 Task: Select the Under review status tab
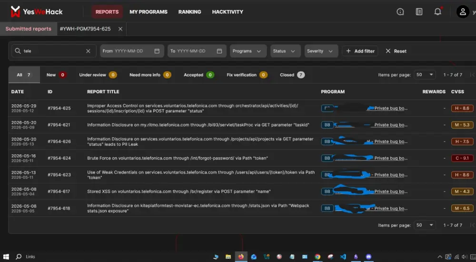pos(98,75)
